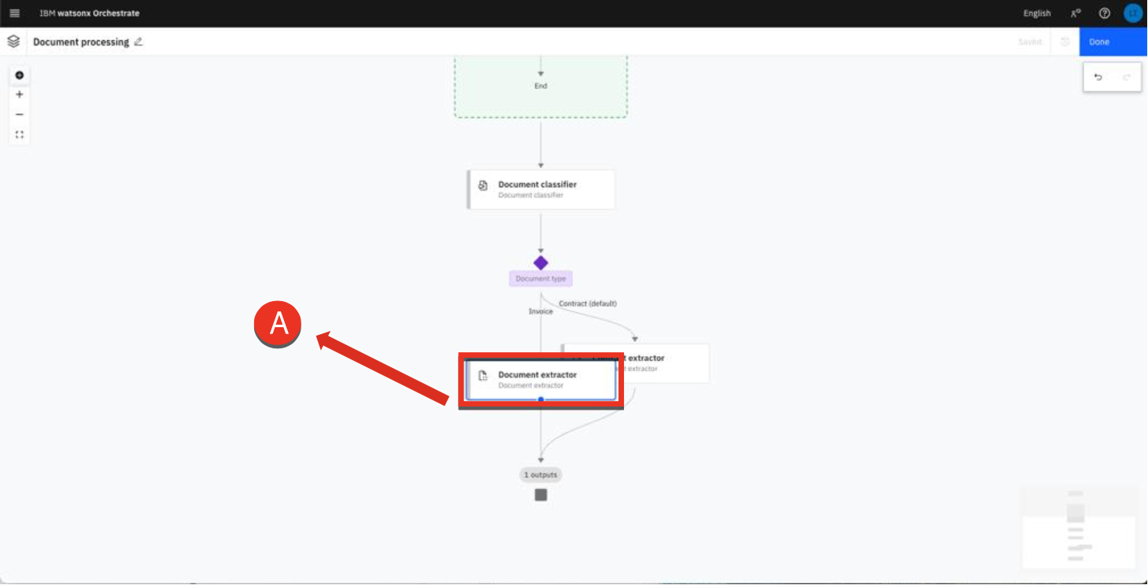
Task: Open the version history clock icon
Action: tap(1065, 42)
